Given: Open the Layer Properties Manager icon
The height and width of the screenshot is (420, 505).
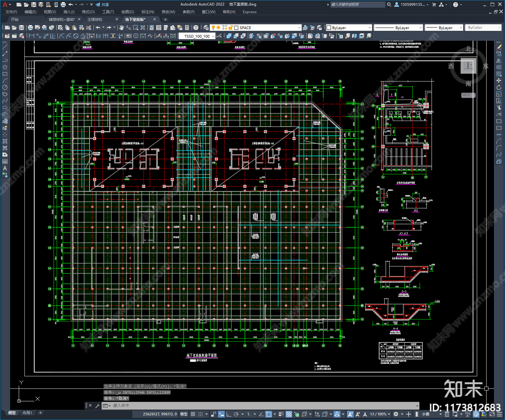Looking at the screenshot, I should coord(206,28).
